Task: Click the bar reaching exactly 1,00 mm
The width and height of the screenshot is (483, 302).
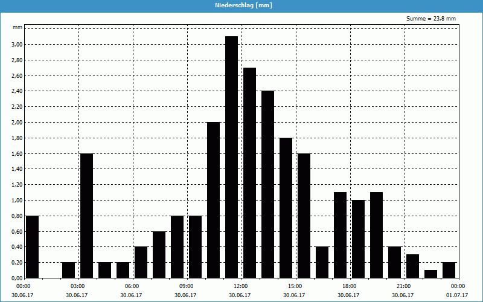Action: point(358,239)
